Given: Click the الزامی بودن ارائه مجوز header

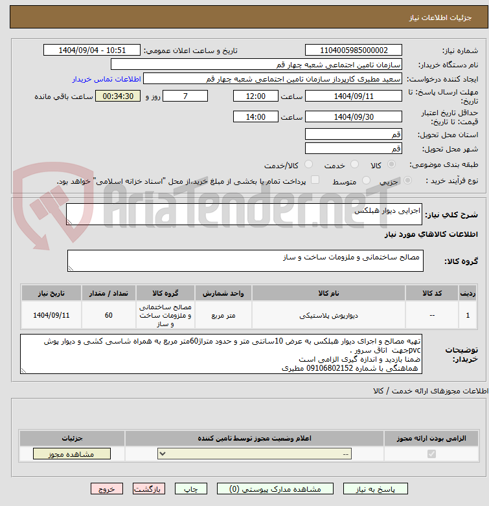Looking at the screenshot, I should tap(431, 438).
